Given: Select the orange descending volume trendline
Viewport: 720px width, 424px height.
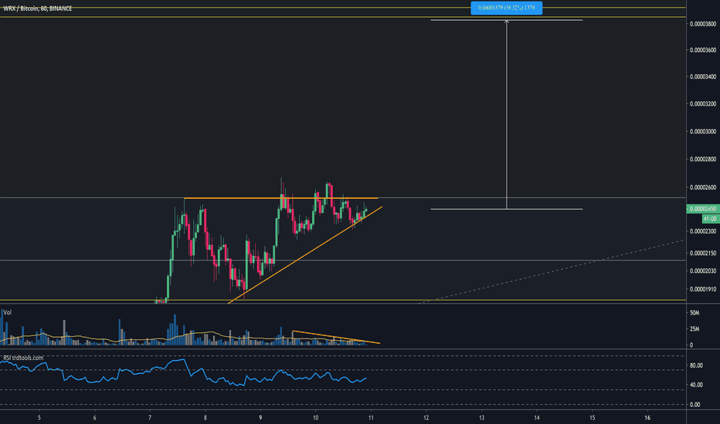Looking at the screenshot, I should coord(336,337).
